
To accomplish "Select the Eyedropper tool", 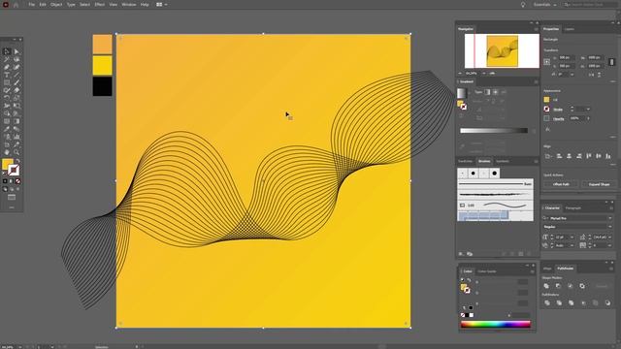I will [7, 129].
